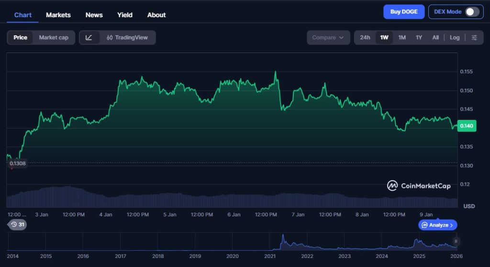Go to the News tab
The height and width of the screenshot is (267, 490).
pyautogui.click(x=94, y=15)
